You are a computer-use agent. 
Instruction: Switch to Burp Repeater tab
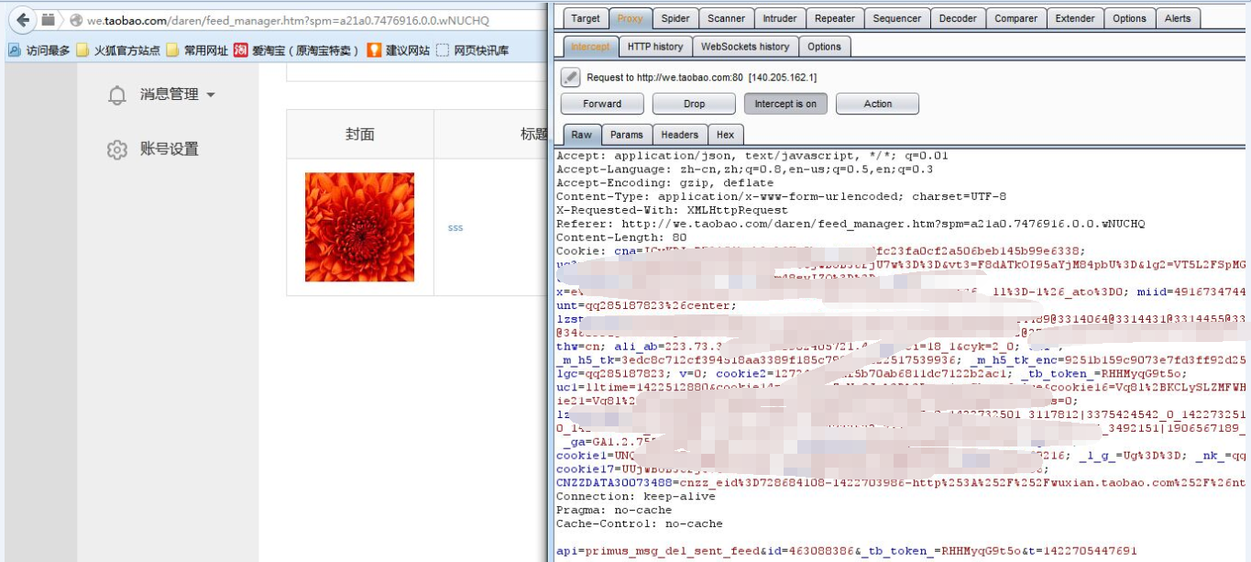835,18
